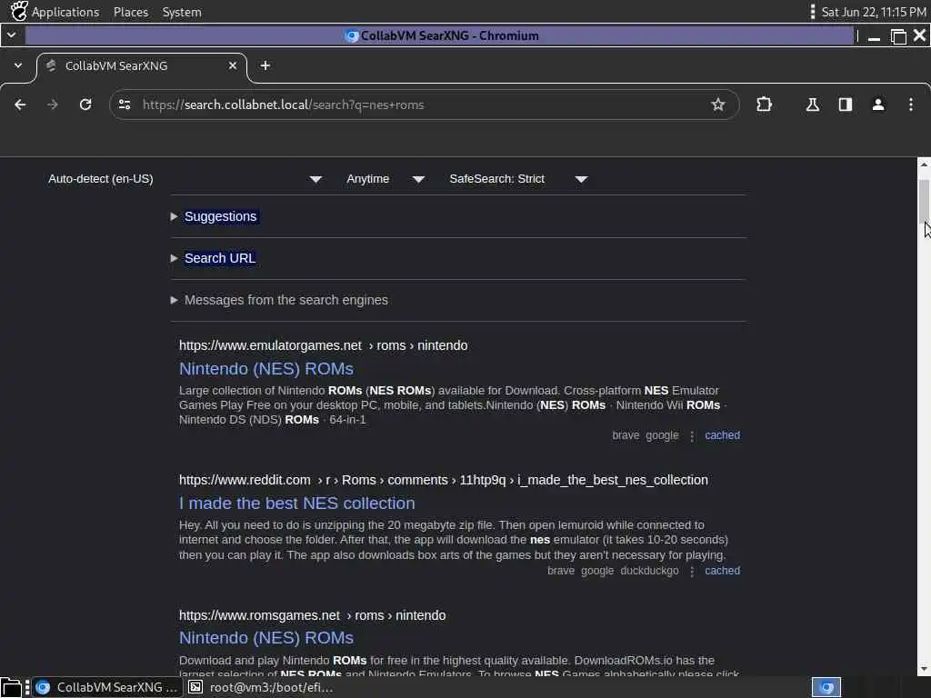931x698 pixels.
Task: Switch to CollabVM SearXNG taskbar window
Action: (x=107, y=687)
